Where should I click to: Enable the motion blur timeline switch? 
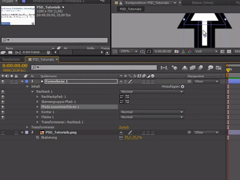point(201,68)
